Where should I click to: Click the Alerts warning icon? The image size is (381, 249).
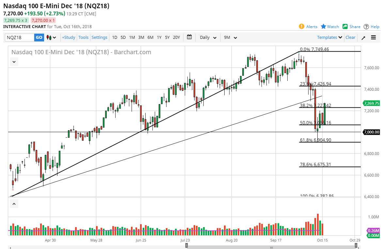pos(301,26)
